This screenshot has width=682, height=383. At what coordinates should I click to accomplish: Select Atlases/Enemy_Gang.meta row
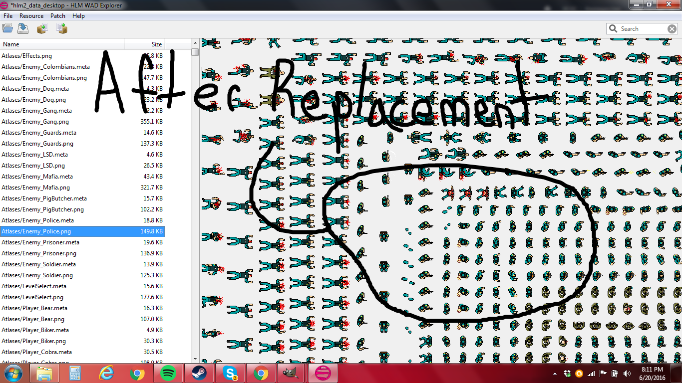point(82,111)
